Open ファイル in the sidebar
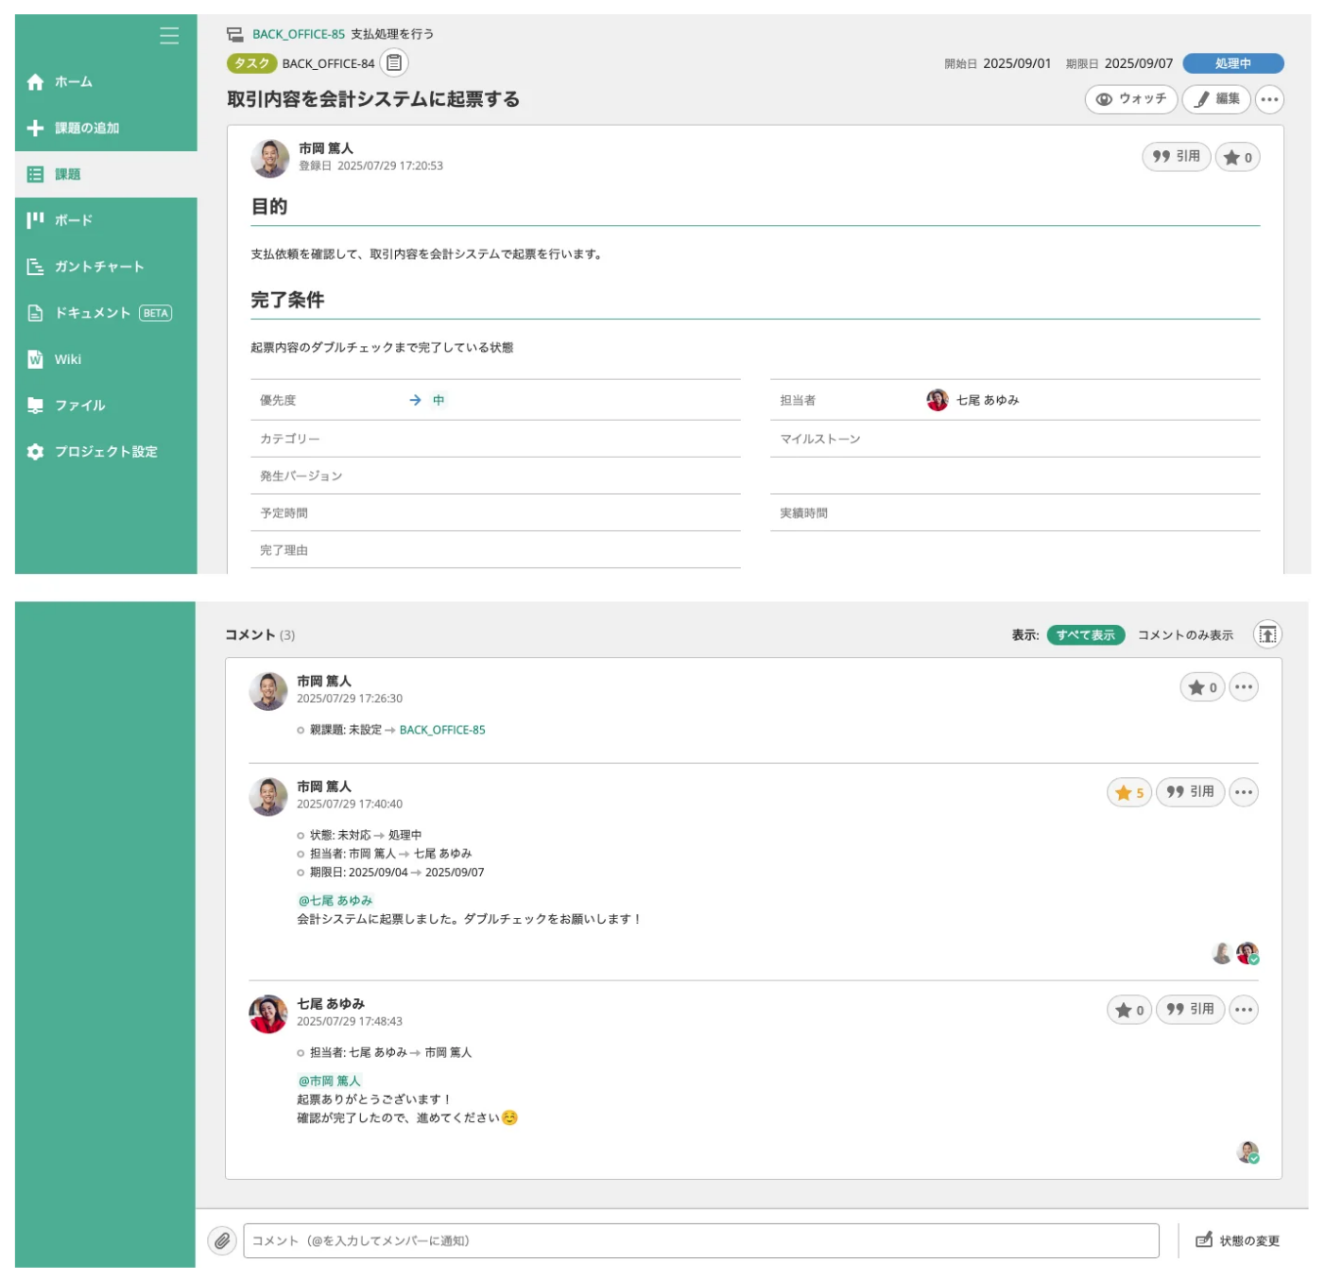This screenshot has height=1281, width=1325. pyautogui.click(x=106, y=406)
